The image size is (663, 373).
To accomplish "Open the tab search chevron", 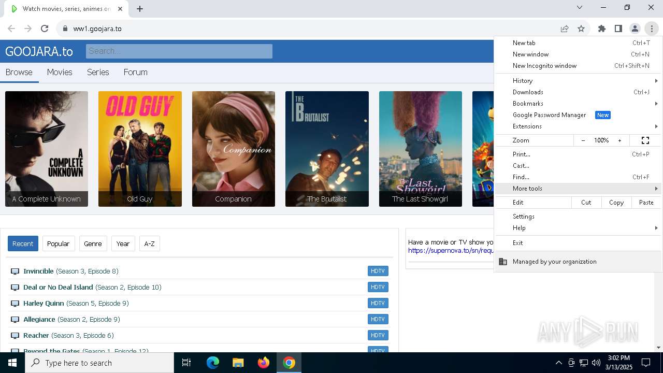I will pyautogui.click(x=580, y=7).
